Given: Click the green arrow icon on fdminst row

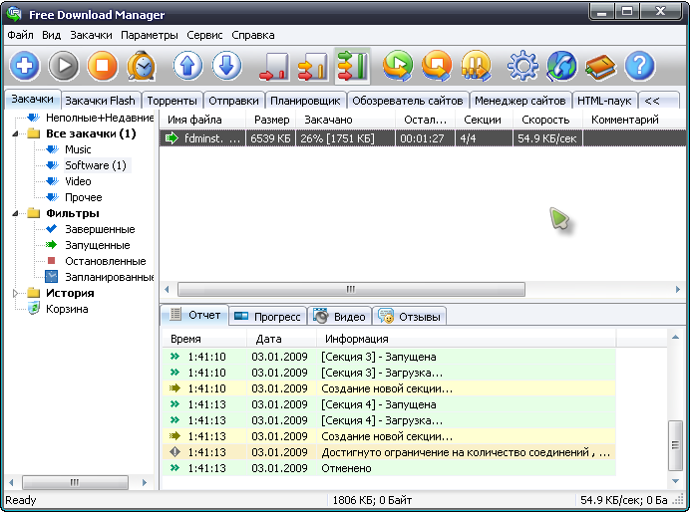Looking at the screenshot, I should pos(172,138).
